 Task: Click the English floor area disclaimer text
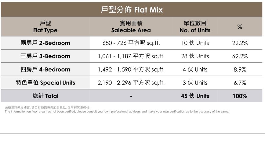(117, 112)
